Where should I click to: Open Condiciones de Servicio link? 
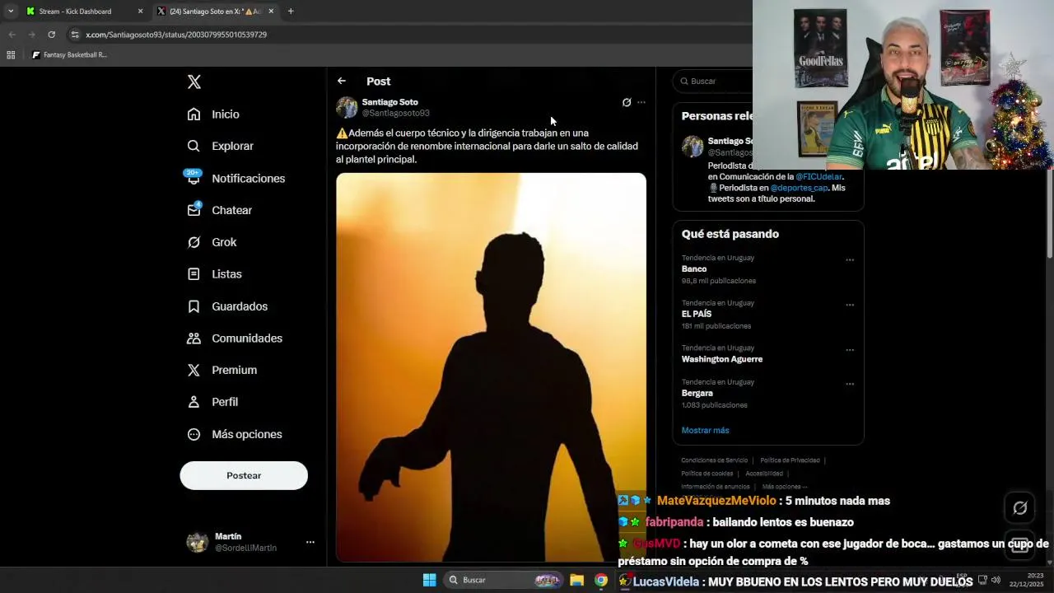coord(714,460)
